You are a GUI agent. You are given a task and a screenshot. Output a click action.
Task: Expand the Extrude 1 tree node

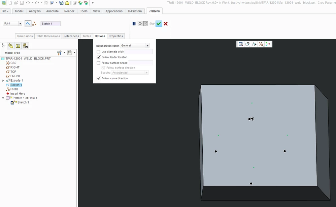[x=3, y=80]
